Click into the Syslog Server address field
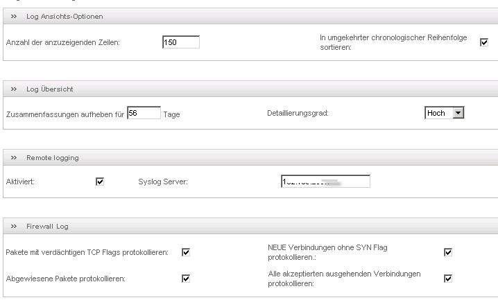The width and height of the screenshot is (498, 300). [325, 182]
